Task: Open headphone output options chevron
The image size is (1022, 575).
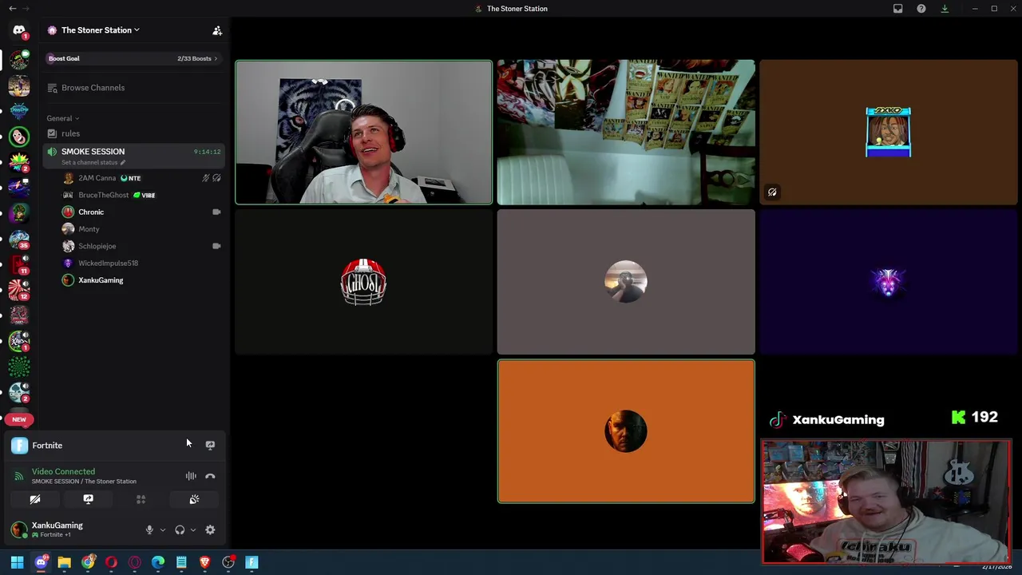Action: coord(192,529)
